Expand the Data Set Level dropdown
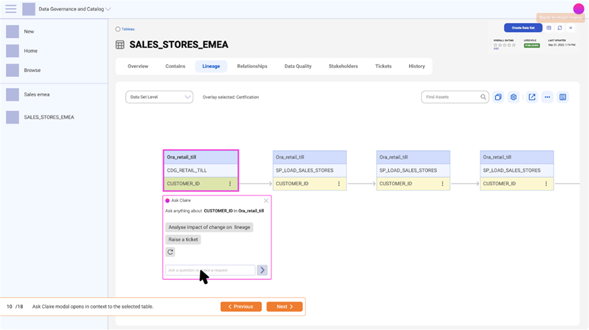 [x=159, y=97]
